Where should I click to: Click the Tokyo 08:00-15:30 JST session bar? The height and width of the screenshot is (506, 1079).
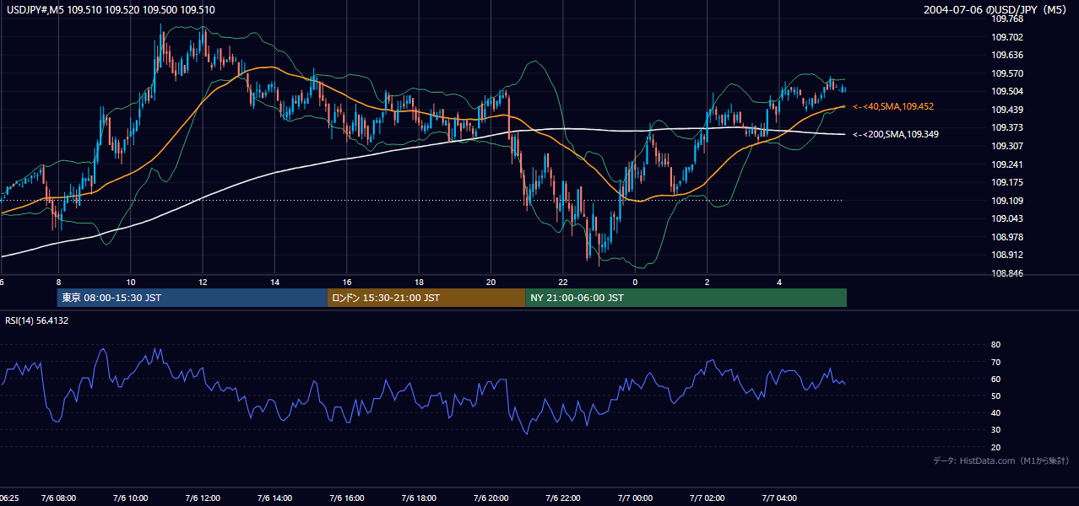click(x=192, y=298)
